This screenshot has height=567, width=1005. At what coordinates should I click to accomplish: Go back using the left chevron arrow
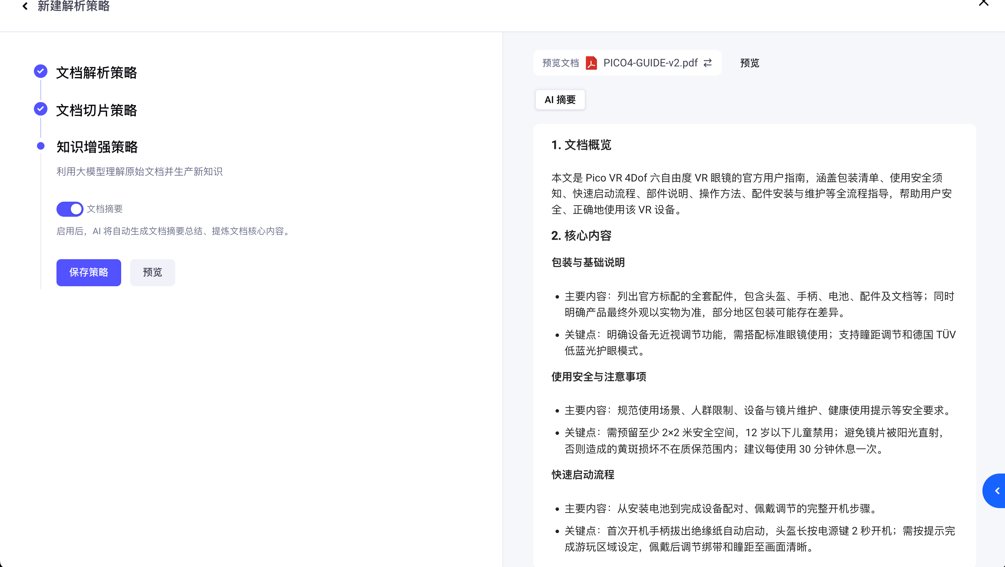(x=25, y=6)
